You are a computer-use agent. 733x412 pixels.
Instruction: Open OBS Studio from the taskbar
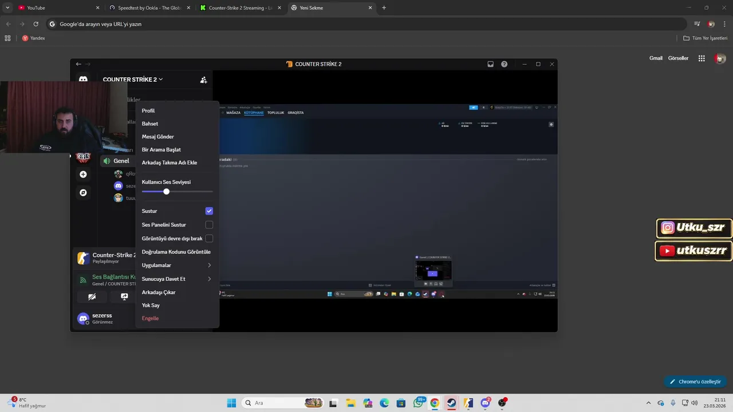coord(502,403)
